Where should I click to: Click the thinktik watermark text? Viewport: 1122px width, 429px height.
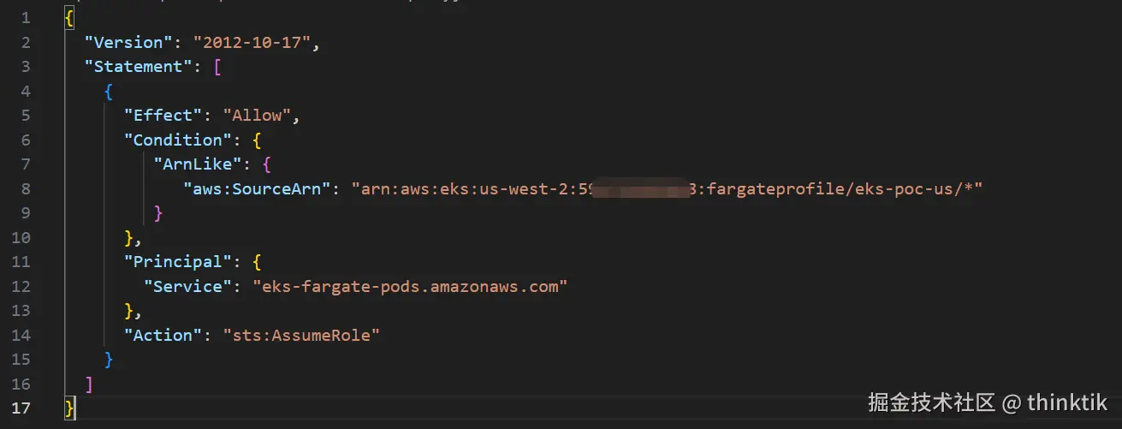point(1067,402)
